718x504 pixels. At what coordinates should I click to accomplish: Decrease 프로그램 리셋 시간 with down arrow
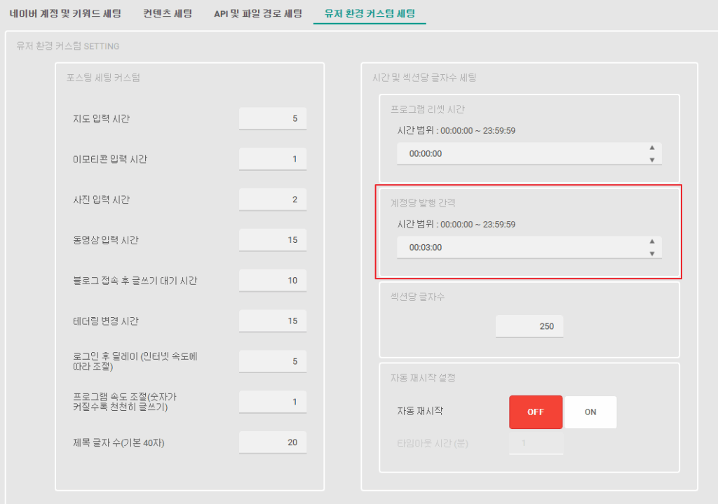pyautogui.click(x=652, y=160)
